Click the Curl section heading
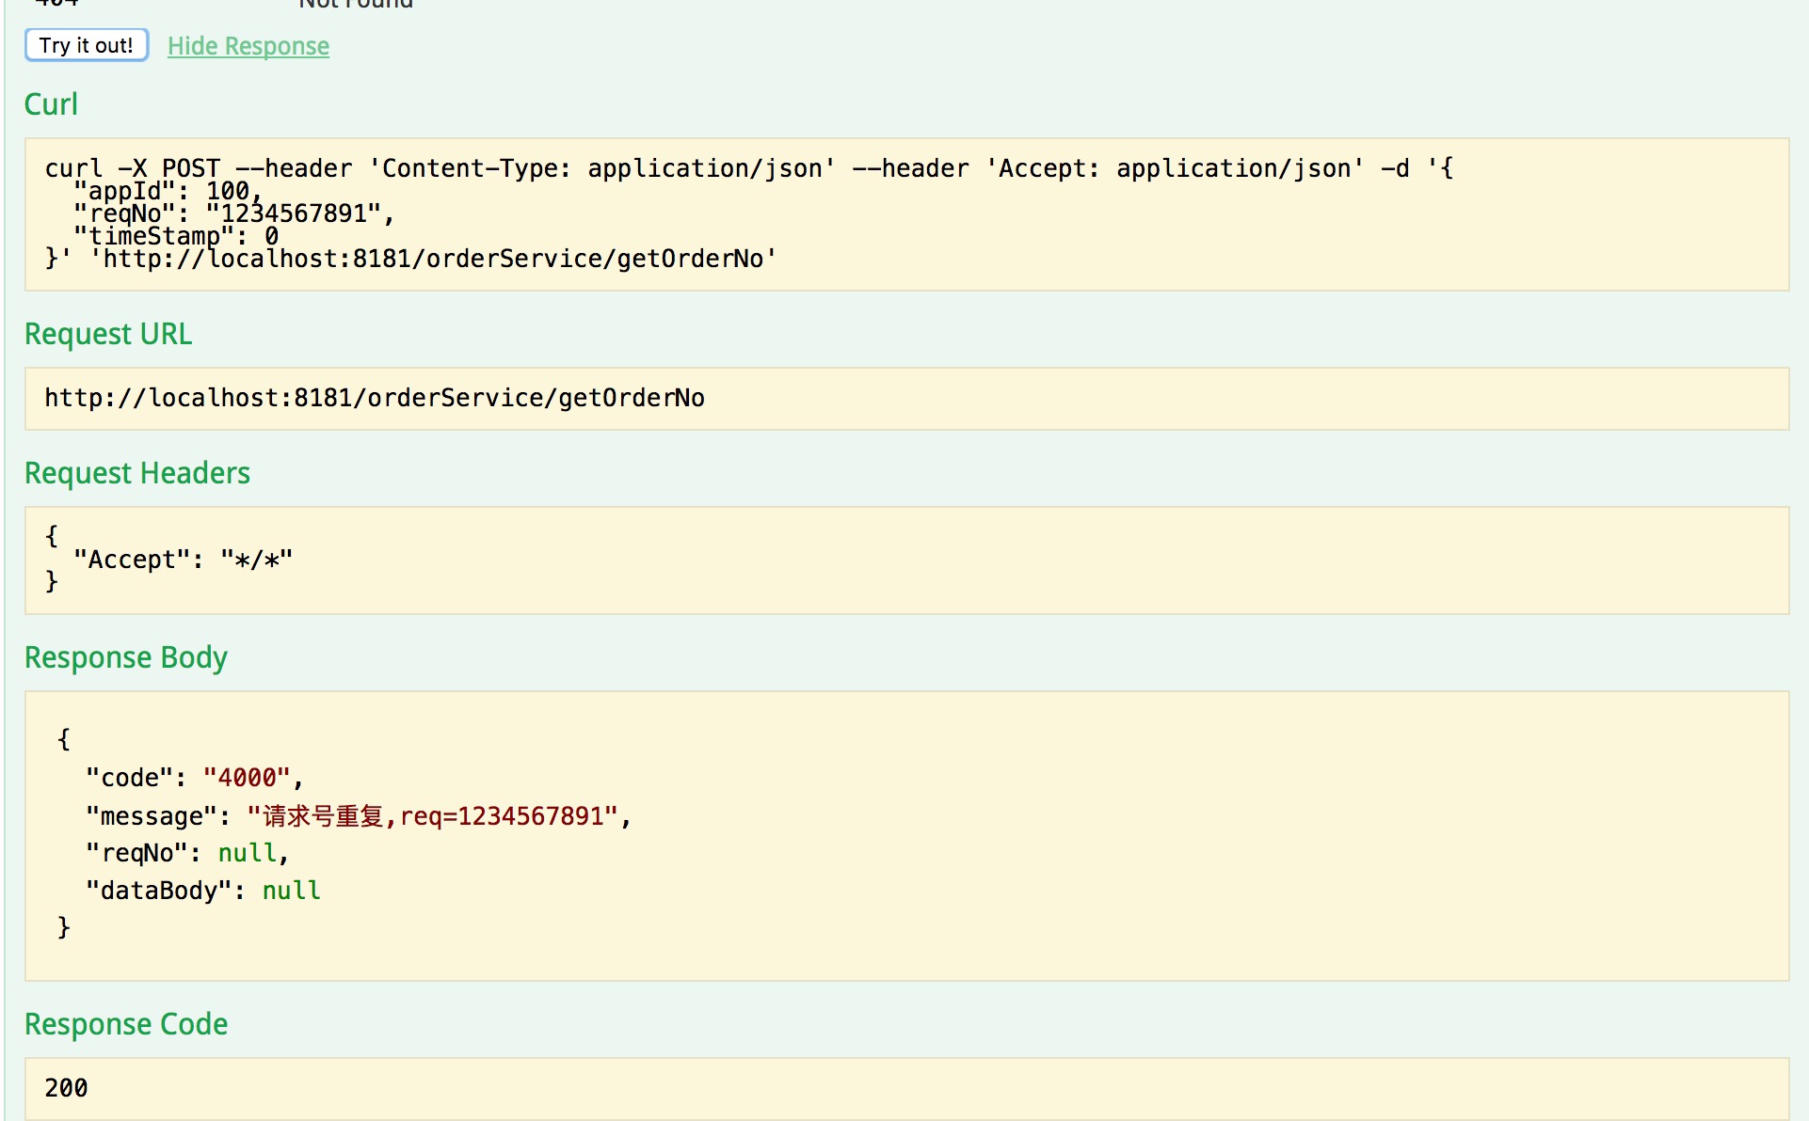Image resolution: width=1809 pixels, height=1121 pixels. (x=51, y=104)
